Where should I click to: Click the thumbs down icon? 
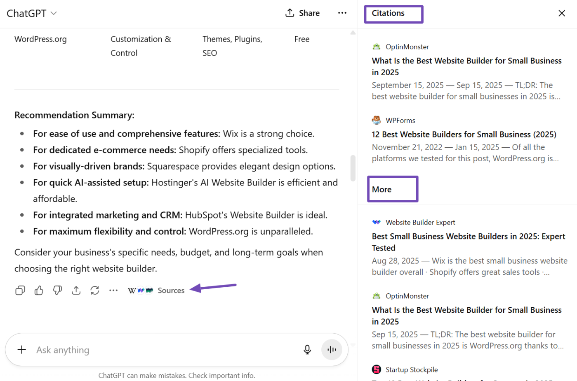(57, 290)
